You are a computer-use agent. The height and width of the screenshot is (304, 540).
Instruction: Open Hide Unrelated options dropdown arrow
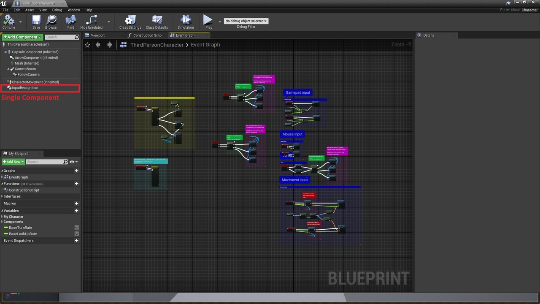coord(109,22)
